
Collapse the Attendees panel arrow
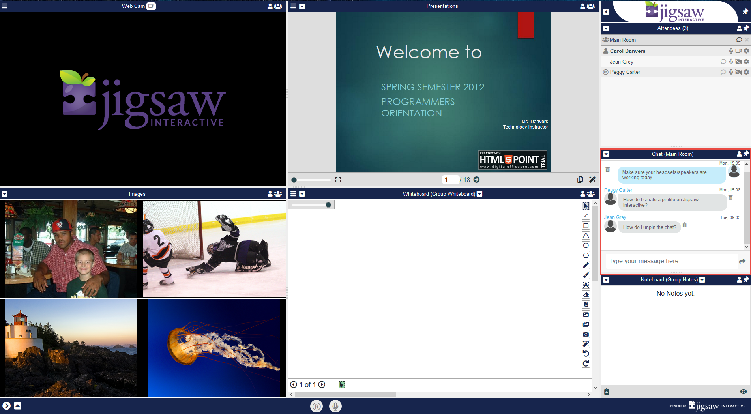click(606, 28)
